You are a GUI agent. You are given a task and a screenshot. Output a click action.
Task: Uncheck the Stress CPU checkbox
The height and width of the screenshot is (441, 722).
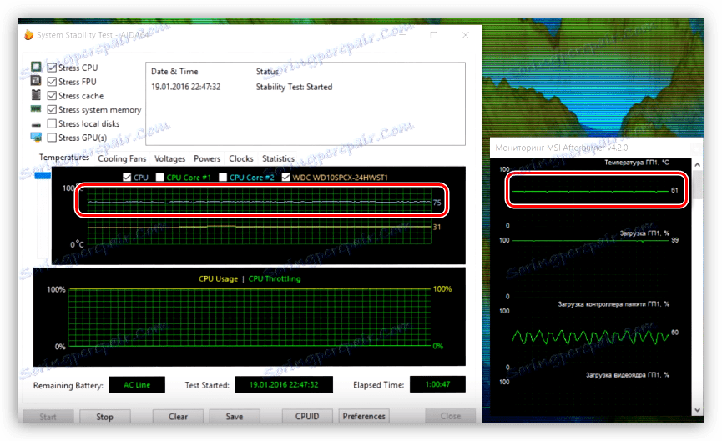pyautogui.click(x=52, y=68)
